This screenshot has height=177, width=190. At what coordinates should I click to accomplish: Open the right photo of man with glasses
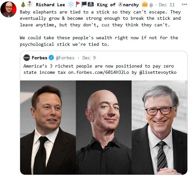click(159, 128)
